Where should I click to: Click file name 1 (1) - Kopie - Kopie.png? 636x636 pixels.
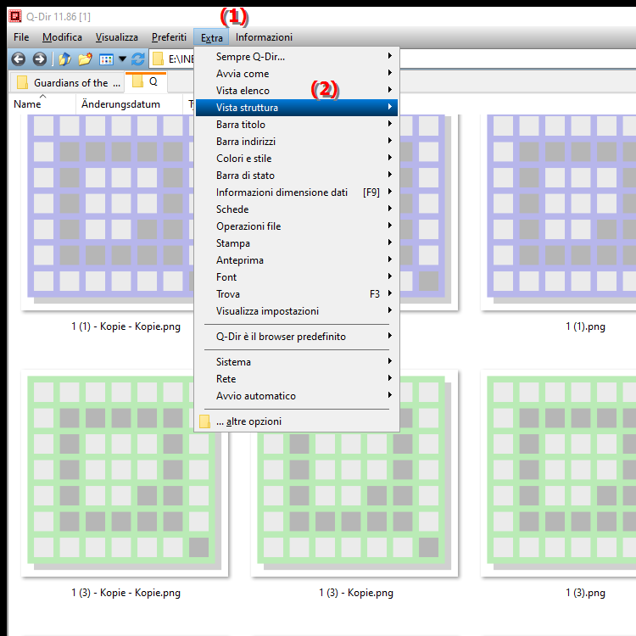pyautogui.click(x=126, y=326)
